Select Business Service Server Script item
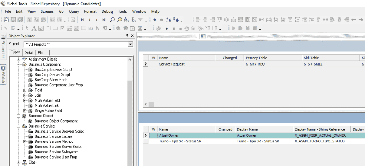Viewport: 365px width, 166px height. (x=58, y=147)
